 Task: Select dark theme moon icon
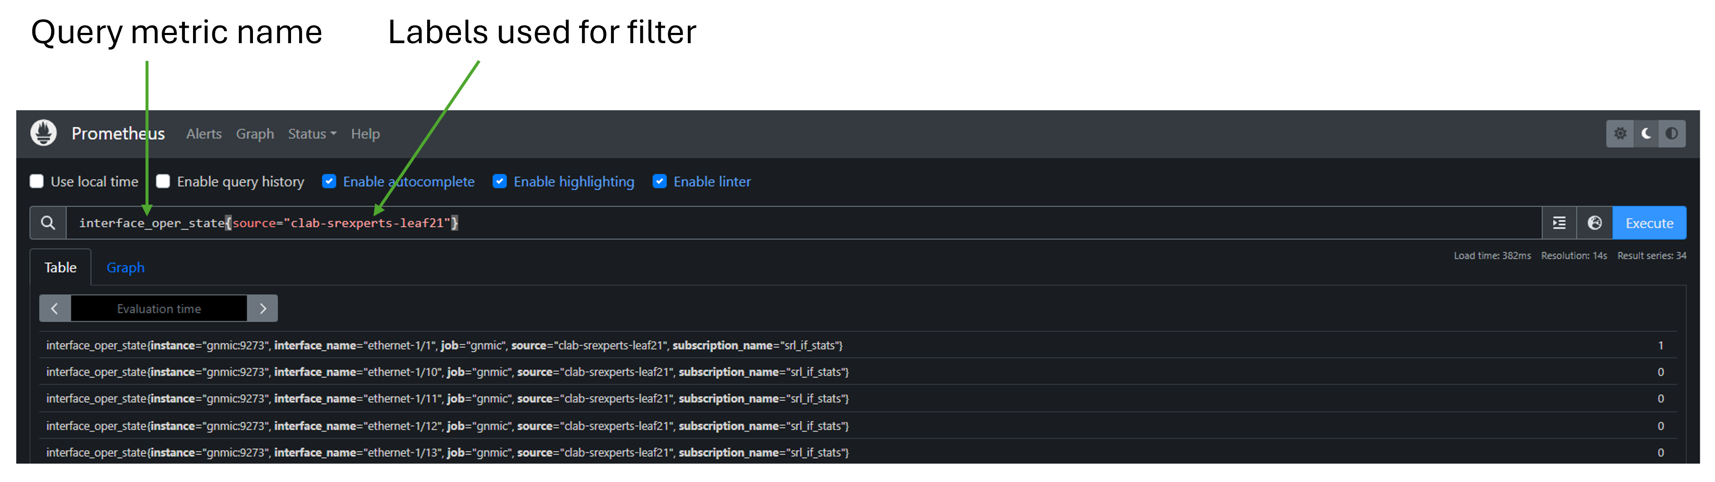(1646, 134)
